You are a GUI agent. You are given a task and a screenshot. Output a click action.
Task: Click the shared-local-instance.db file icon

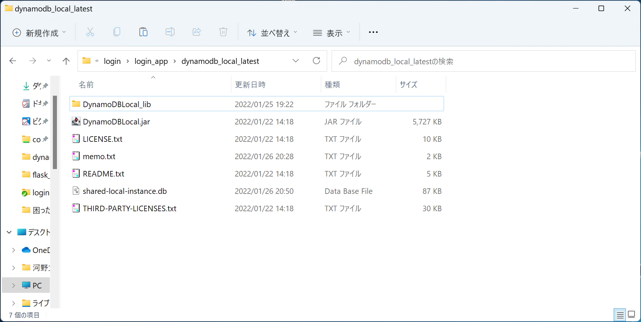76,191
